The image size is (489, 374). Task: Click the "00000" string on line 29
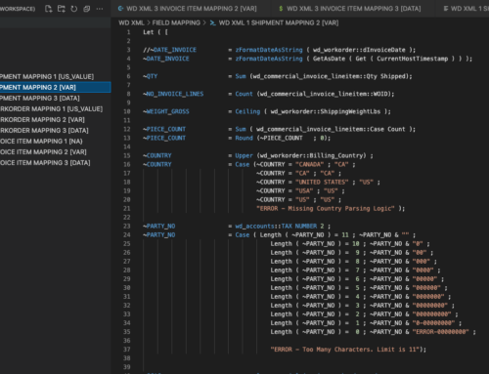[x=424, y=279]
